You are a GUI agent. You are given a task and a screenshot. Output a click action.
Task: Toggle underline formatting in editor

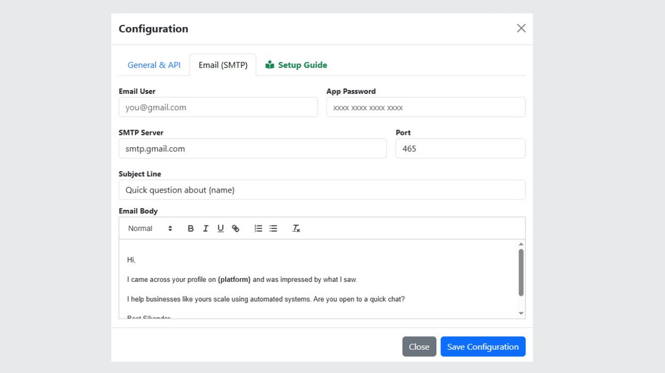pyautogui.click(x=220, y=228)
